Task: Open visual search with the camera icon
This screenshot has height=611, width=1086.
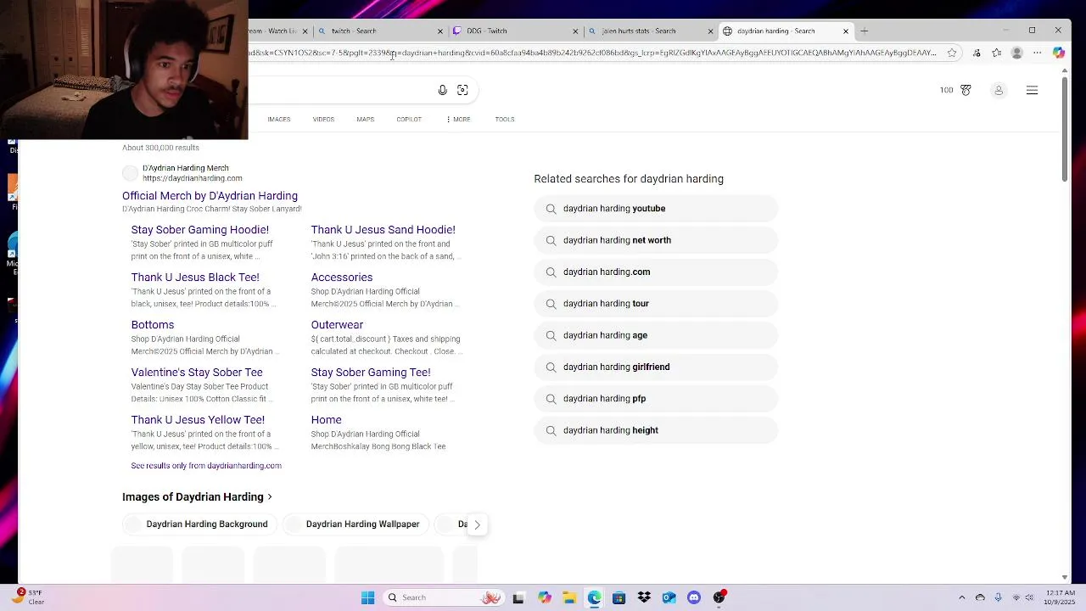Action: (462, 90)
